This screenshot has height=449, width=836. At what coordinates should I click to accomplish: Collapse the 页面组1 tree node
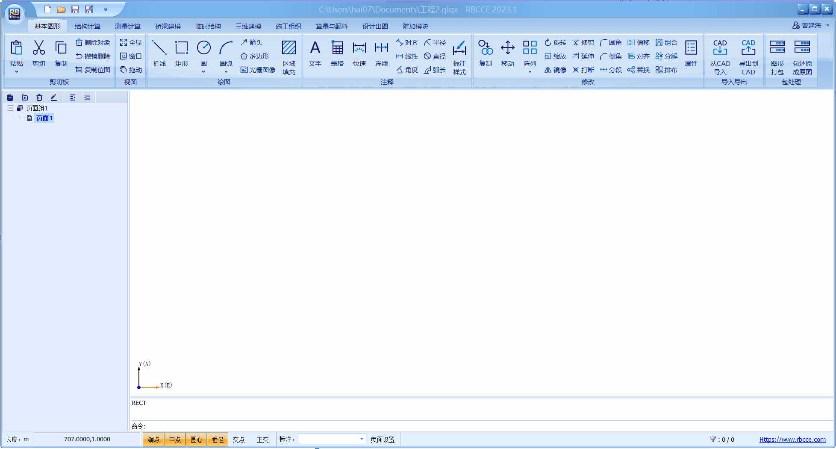[x=10, y=108]
